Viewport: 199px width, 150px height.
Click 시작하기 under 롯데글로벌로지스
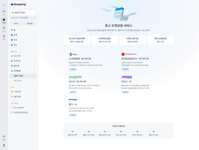click(x=125, y=69)
